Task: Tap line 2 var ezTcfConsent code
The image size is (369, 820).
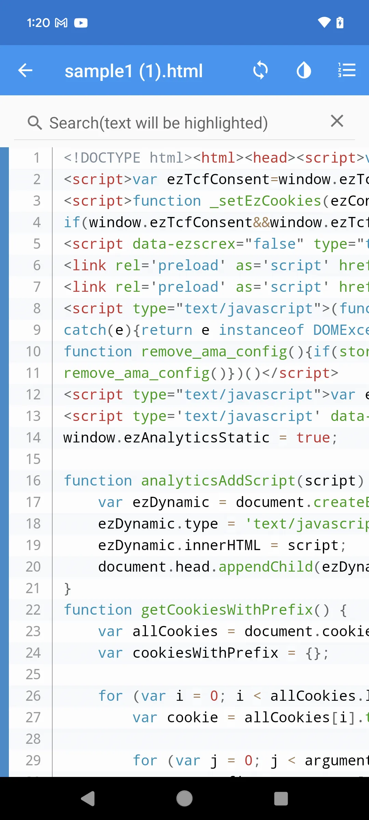Action: click(216, 179)
